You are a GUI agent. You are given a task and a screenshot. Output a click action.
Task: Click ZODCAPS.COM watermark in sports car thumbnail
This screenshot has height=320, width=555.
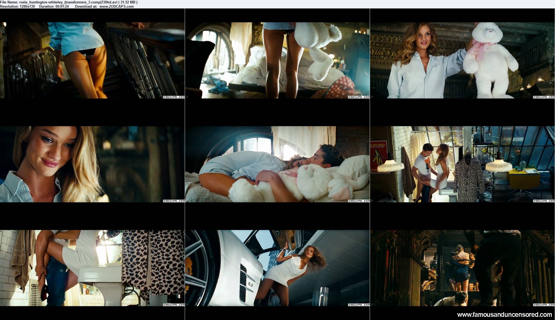tap(359, 305)
